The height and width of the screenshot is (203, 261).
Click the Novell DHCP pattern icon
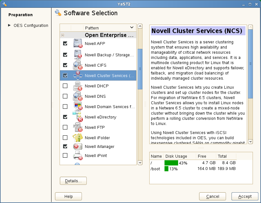click(78, 86)
